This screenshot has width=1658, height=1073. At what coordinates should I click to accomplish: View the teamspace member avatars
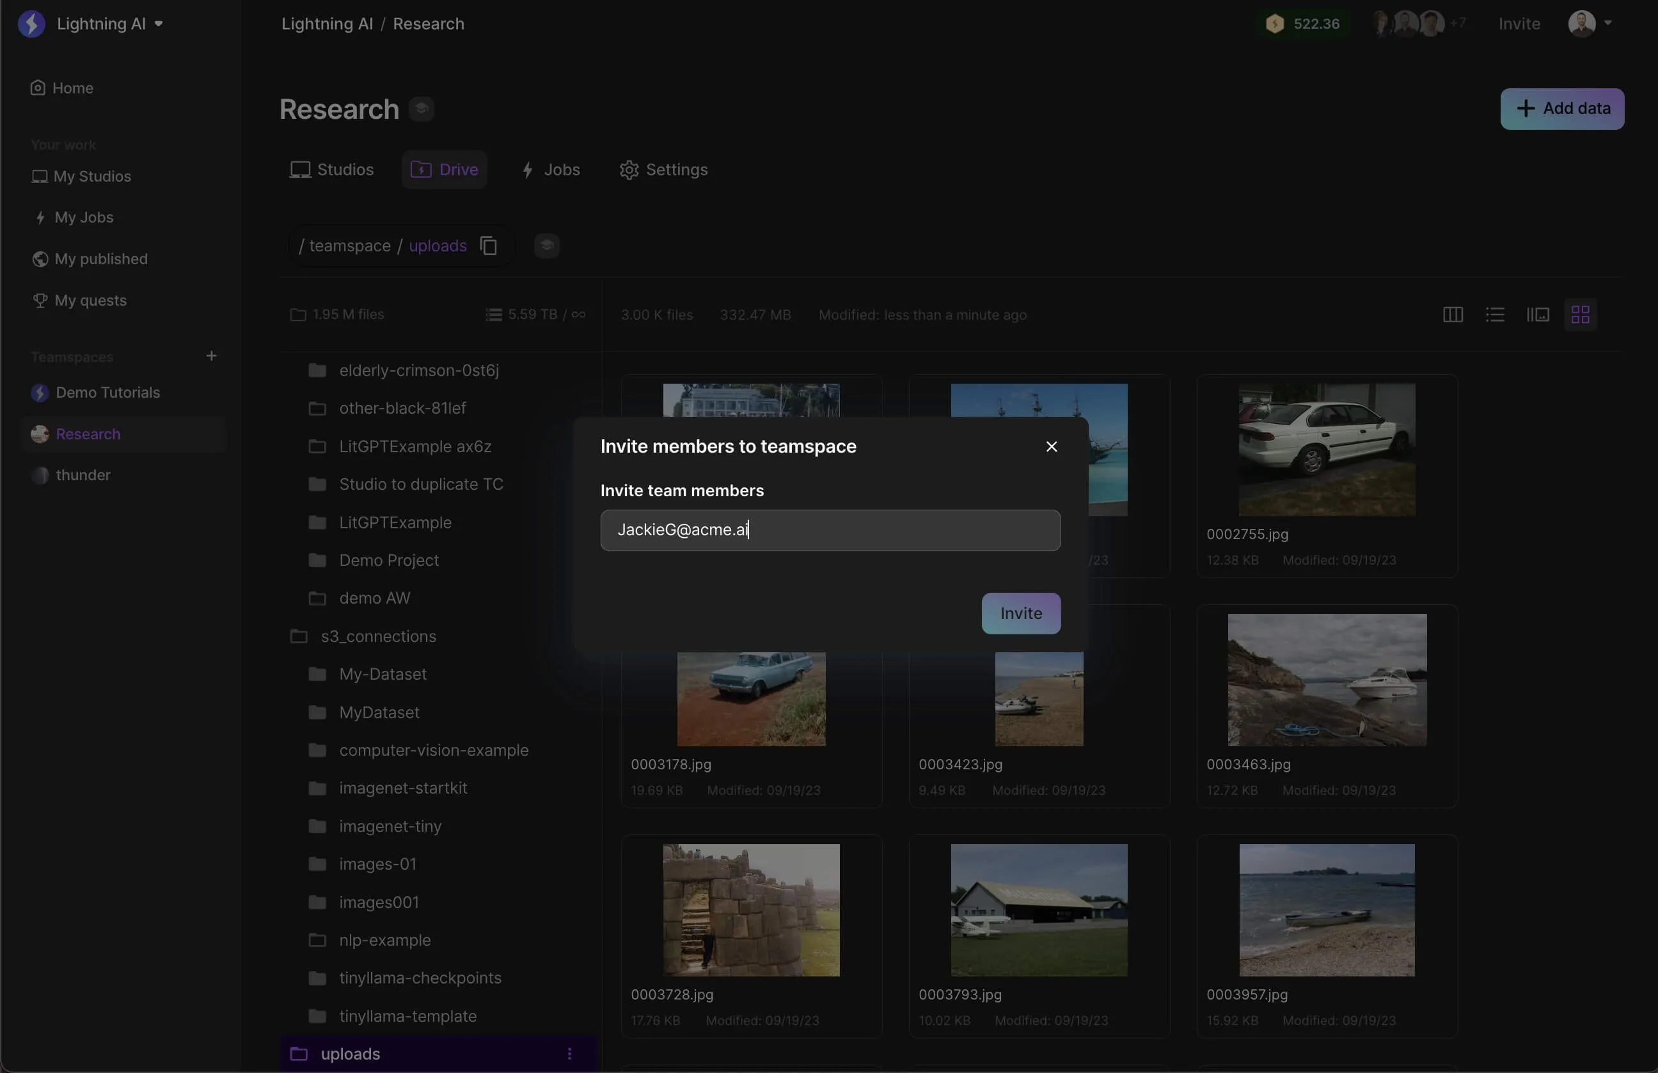(x=1418, y=24)
